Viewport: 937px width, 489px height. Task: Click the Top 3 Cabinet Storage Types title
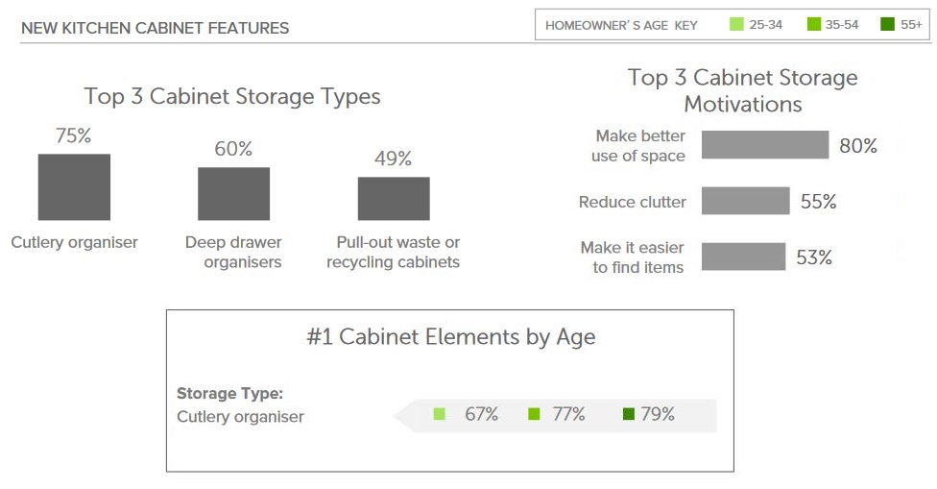[232, 96]
